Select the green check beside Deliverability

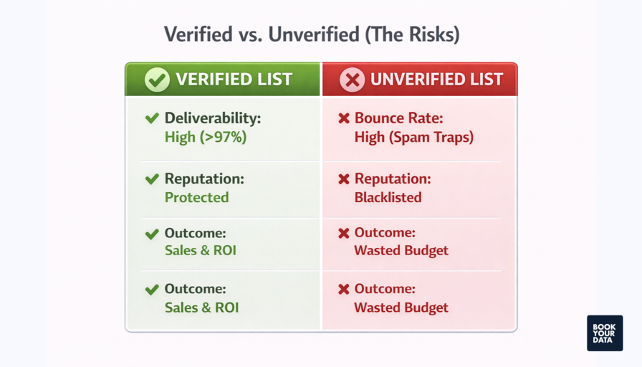(152, 118)
